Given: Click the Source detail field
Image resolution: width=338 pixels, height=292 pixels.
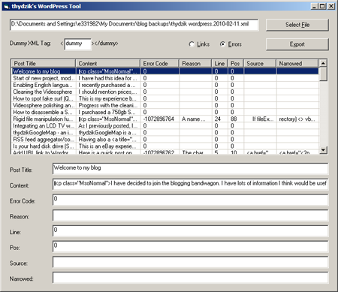Looking at the screenshot, I should (190, 262).
